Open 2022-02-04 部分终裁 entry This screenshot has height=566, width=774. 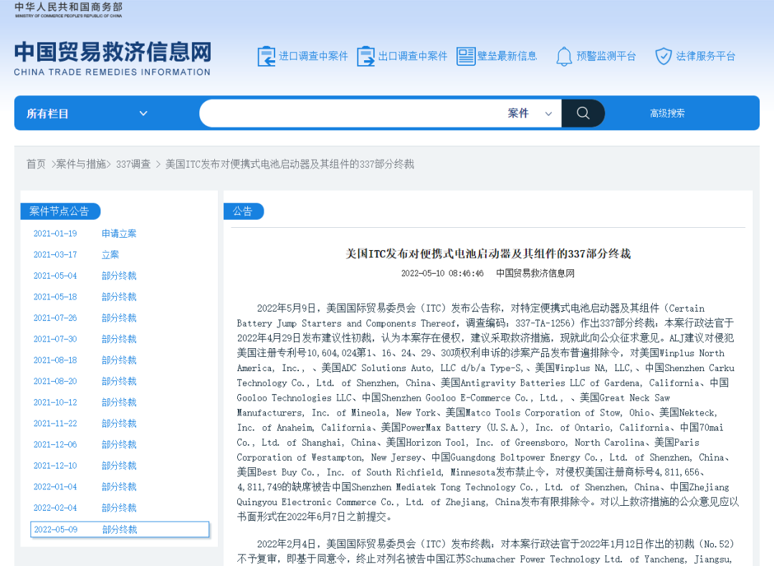point(85,508)
